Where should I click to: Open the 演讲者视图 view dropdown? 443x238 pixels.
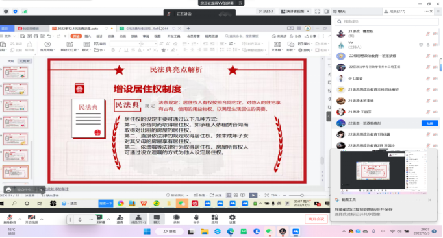pyautogui.click(x=295, y=11)
